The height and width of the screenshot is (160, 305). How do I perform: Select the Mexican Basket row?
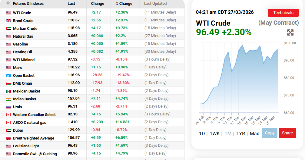point(26,91)
